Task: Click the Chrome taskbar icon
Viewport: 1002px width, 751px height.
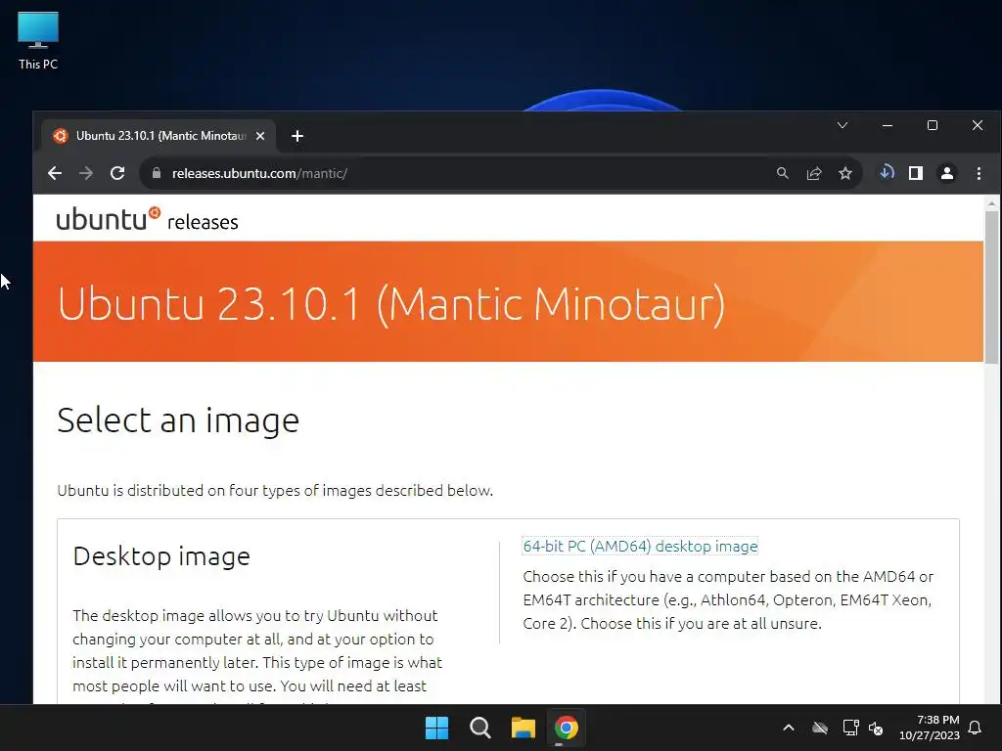Action: coord(567,728)
